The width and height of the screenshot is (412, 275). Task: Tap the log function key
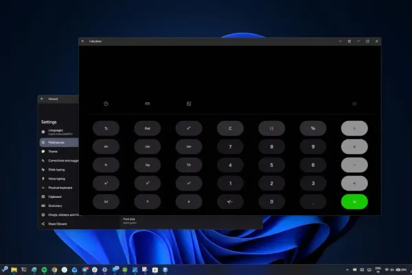[148, 165]
